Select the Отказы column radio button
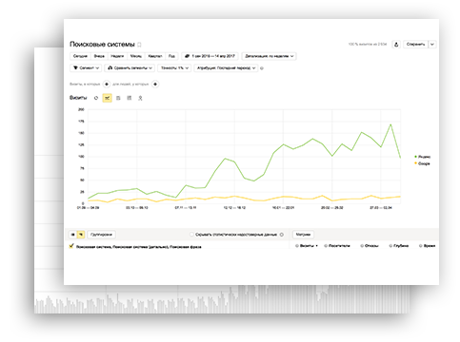Image resolution: width=460 pixels, height=342 pixels. (362, 246)
